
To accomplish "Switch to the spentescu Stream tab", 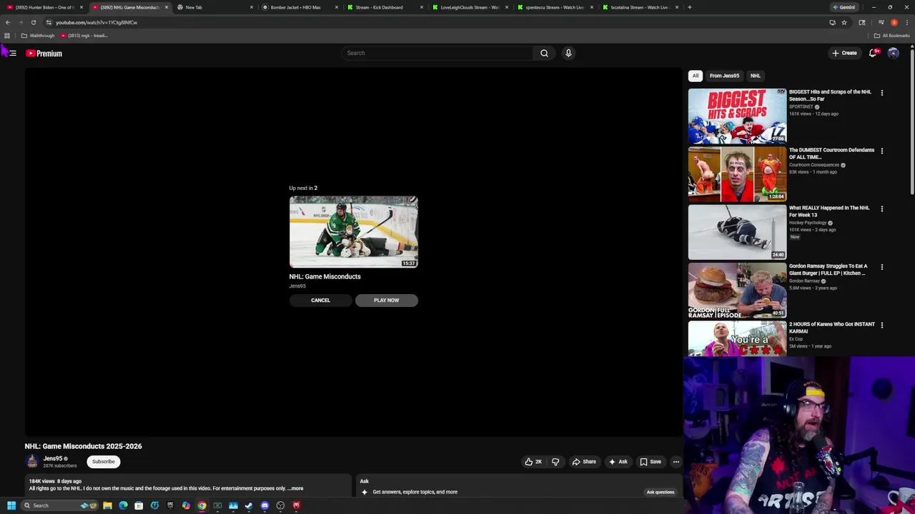I will click(554, 7).
